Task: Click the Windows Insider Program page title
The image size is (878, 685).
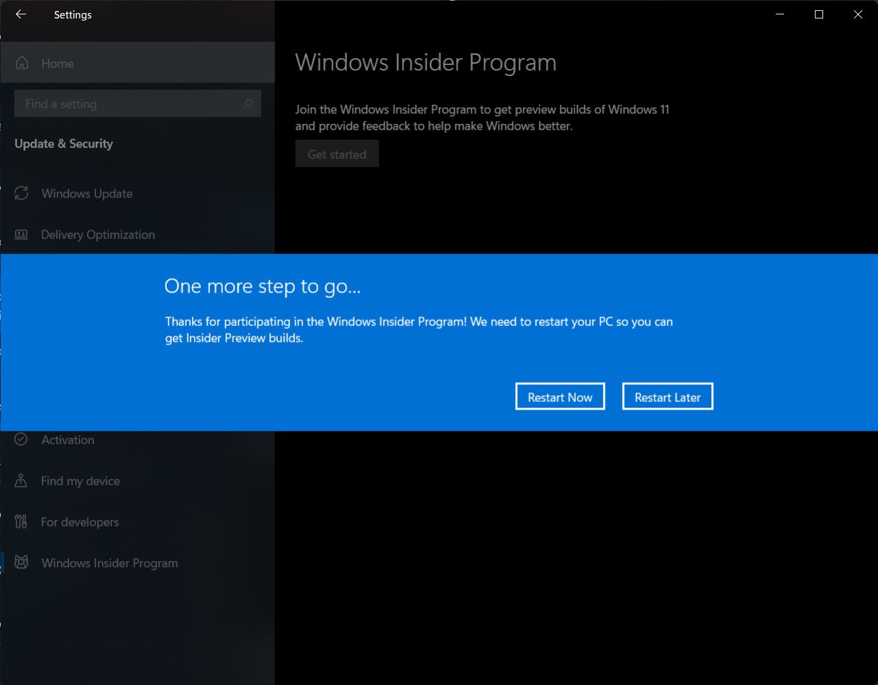Action: click(426, 62)
